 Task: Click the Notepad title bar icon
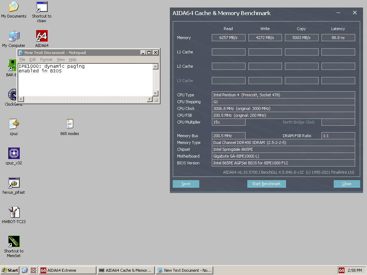(x=21, y=53)
